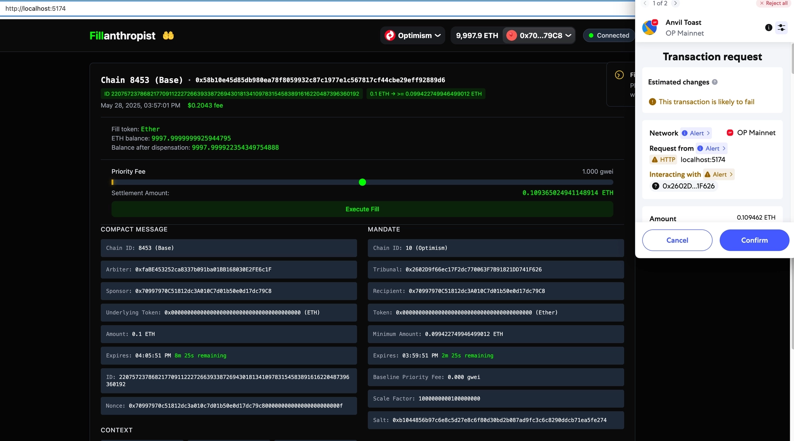This screenshot has height=441, width=794.
Task: Confirm the transaction request
Action: point(754,240)
